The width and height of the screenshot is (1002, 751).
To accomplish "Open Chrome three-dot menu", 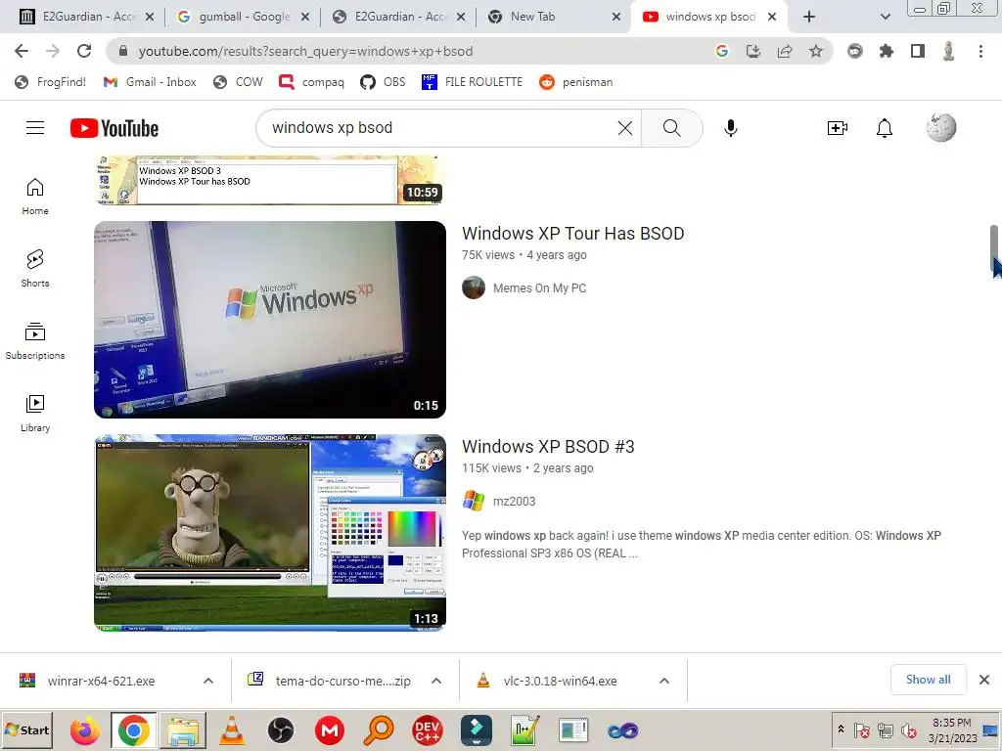I will pyautogui.click(x=980, y=51).
